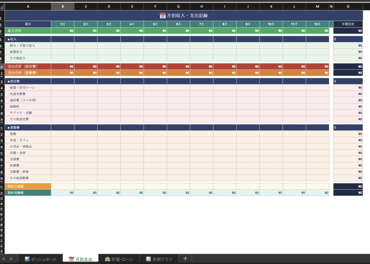Click the 収入合計 row label
370x264 pixels.
coord(28,31)
